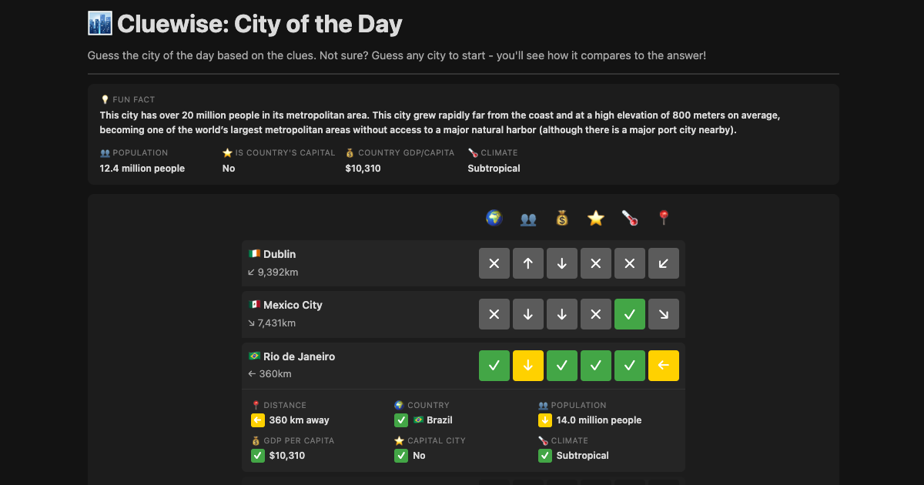Click the globe country column icon
Screen dimensions: 924x485
pos(494,218)
